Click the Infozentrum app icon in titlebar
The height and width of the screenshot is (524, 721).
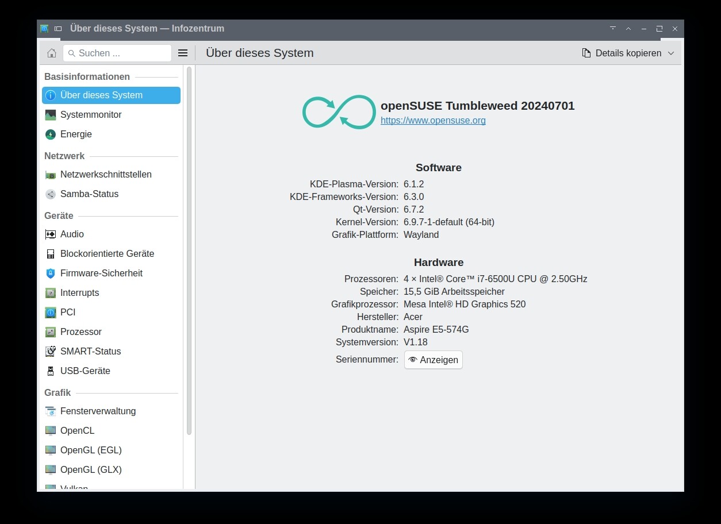(44, 29)
